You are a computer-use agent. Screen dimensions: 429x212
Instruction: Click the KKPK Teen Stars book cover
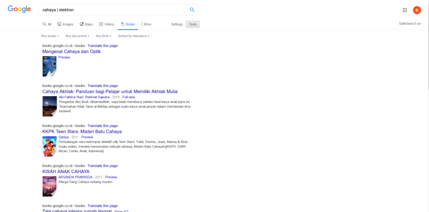point(49,146)
